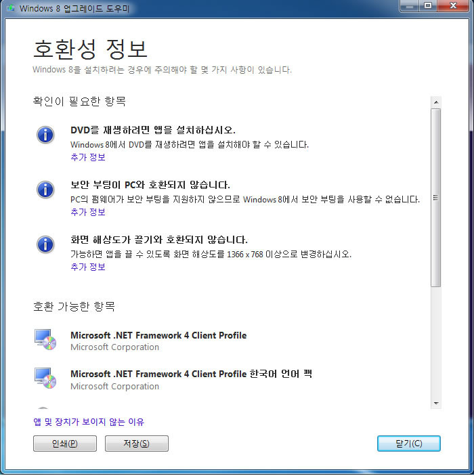Select the DVD를 재생하려면 앱을 설치하십시오 heading

[x=153, y=130]
